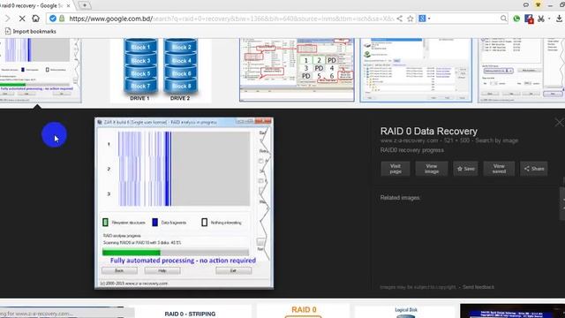Open the downloads arrow icon
This screenshot has width=565, height=318.
click(x=559, y=19)
